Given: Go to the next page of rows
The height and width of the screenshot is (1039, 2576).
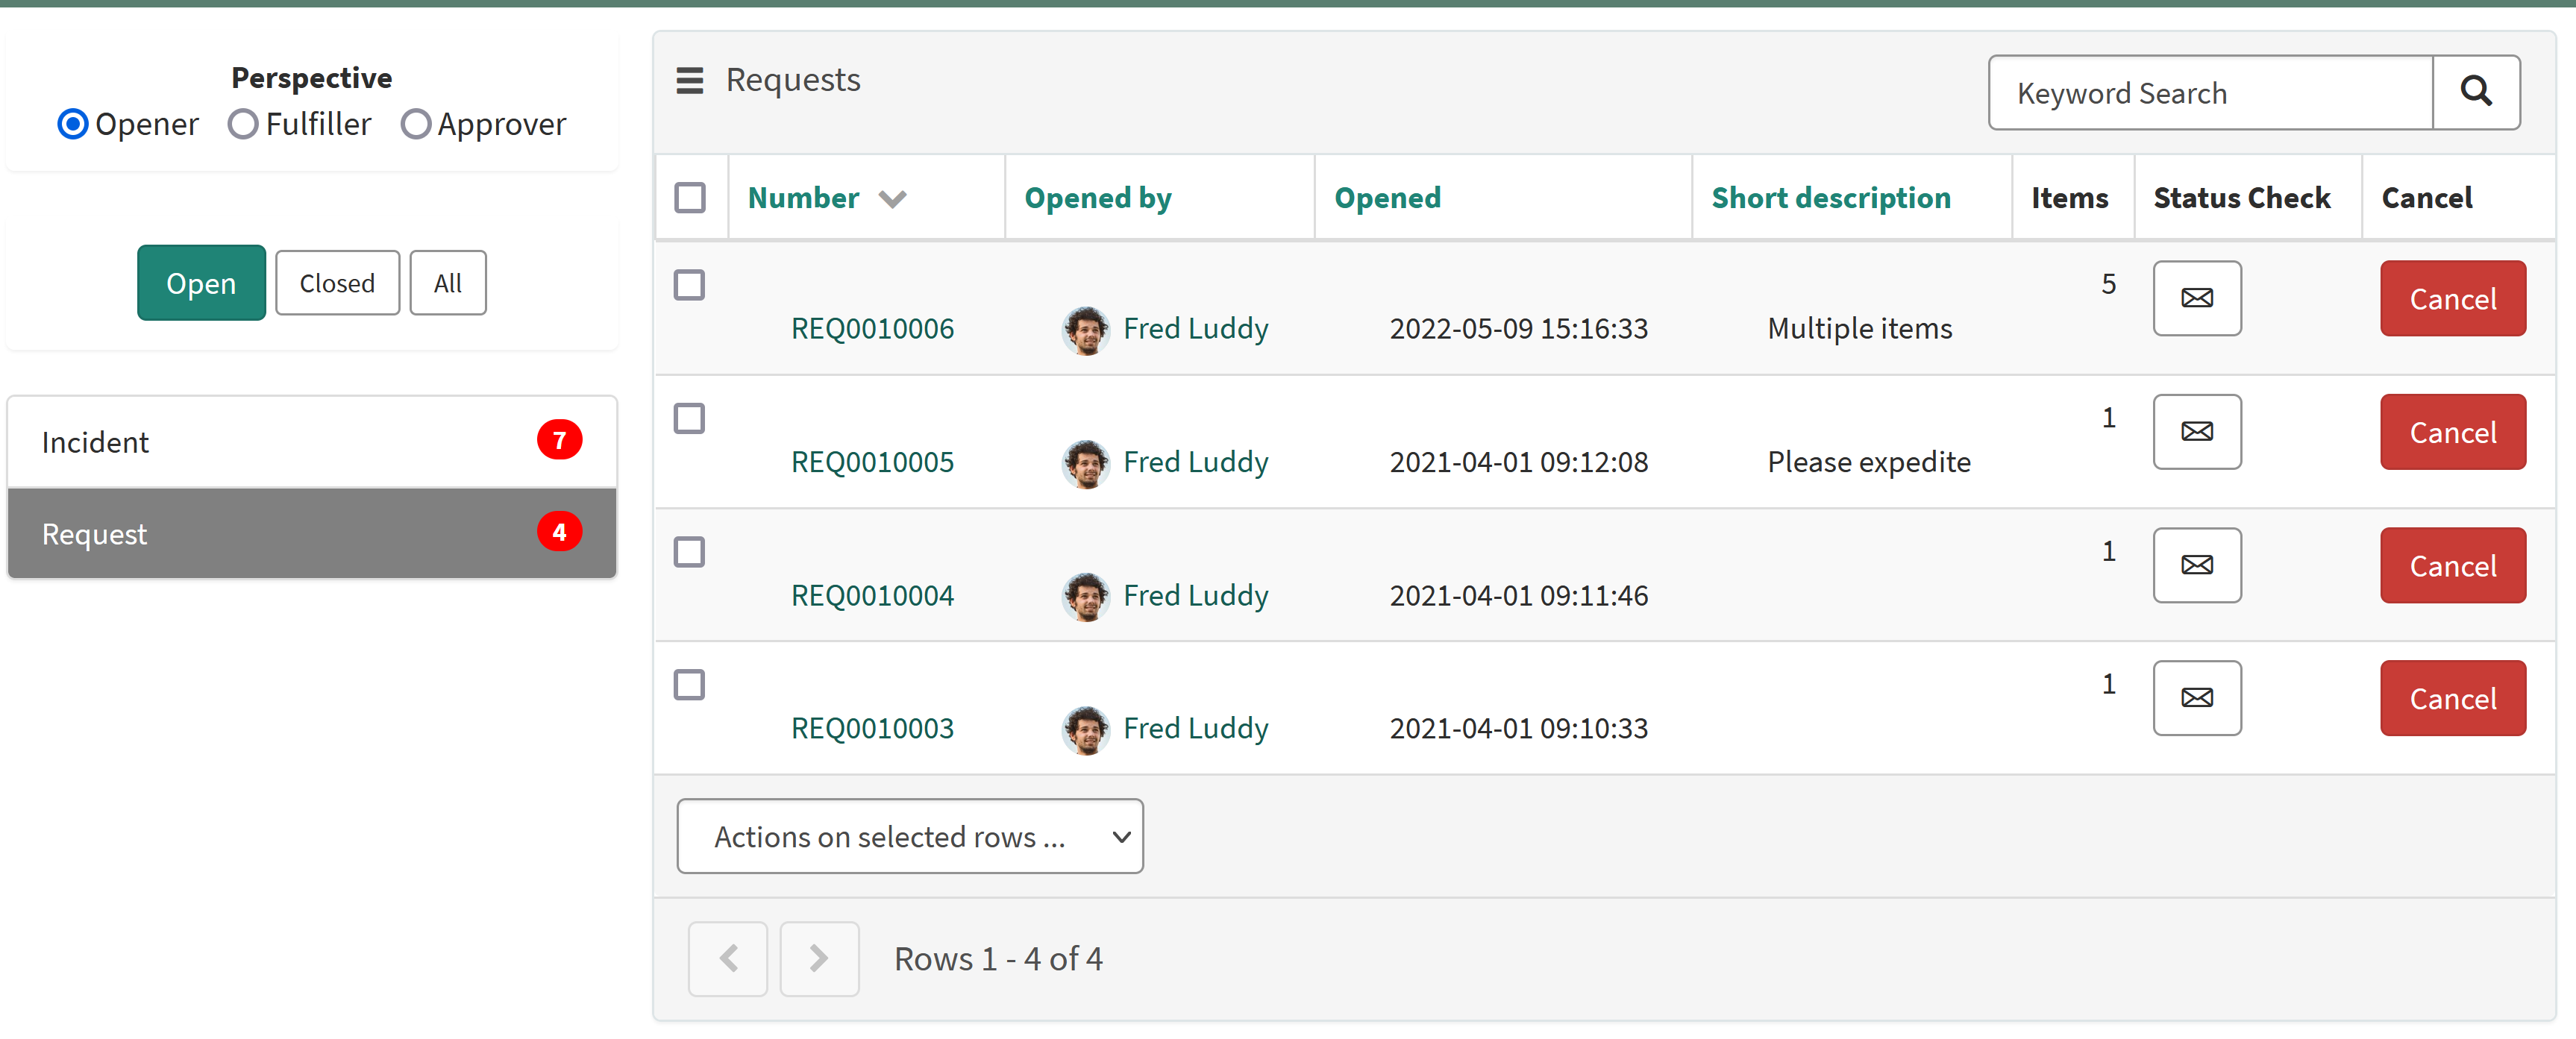Looking at the screenshot, I should [x=819, y=958].
